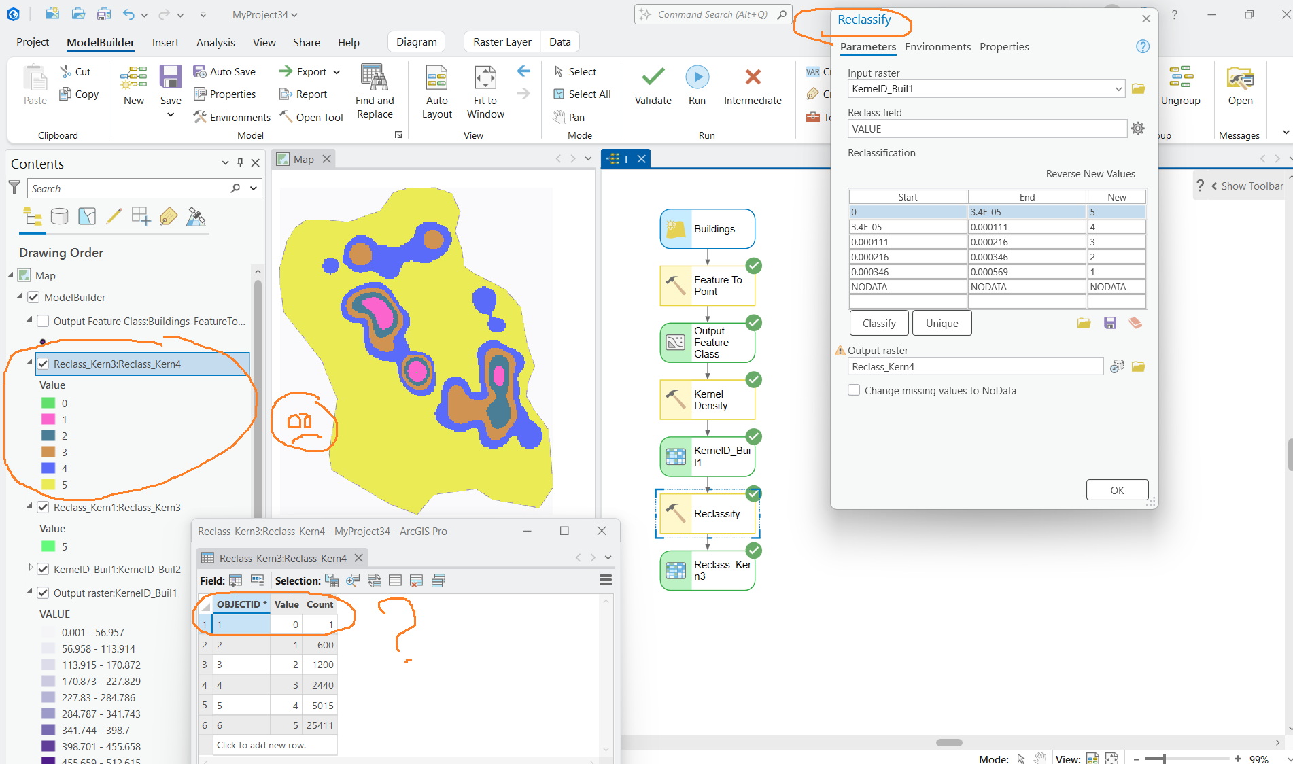1293x764 pixels.
Task: Click the Cut scissors icon
Action: click(66, 71)
